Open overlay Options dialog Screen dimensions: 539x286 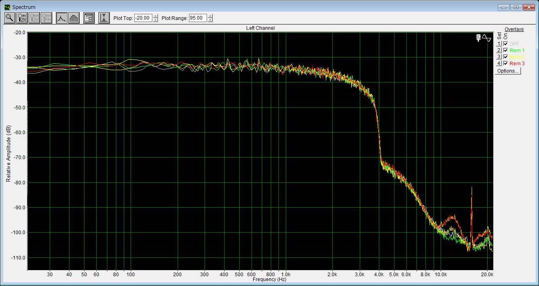pyautogui.click(x=508, y=71)
